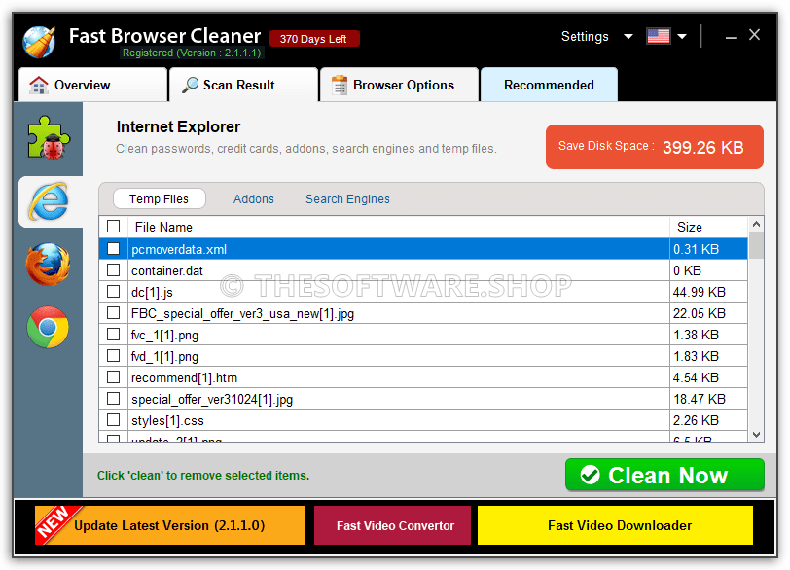
Task: Toggle the select-all checkbox in File Name header
Action: (x=114, y=227)
